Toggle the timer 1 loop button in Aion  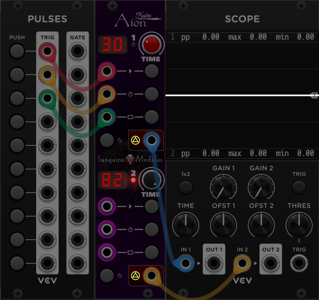coord(107,140)
